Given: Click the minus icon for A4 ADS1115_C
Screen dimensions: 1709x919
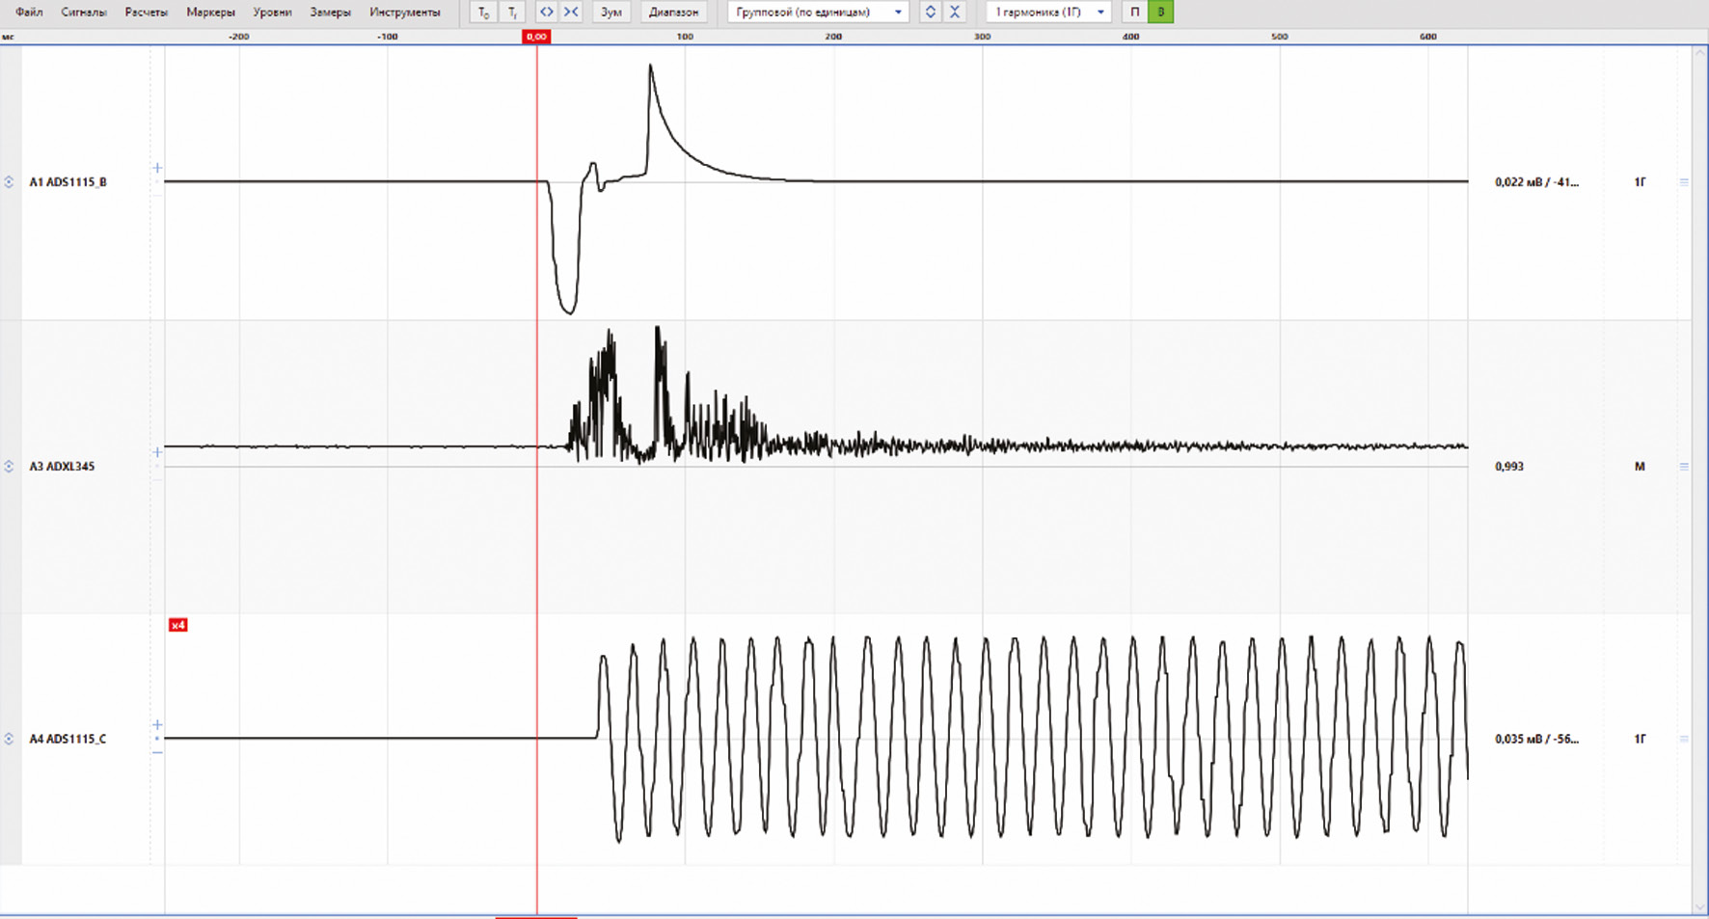Looking at the screenshot, I should pos(157,752).
